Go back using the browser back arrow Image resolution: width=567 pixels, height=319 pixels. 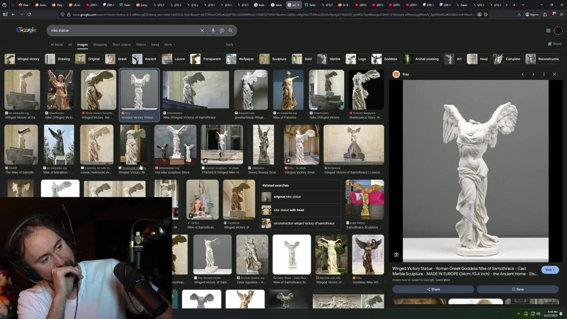pyautogui.click(x=13, y=14)
